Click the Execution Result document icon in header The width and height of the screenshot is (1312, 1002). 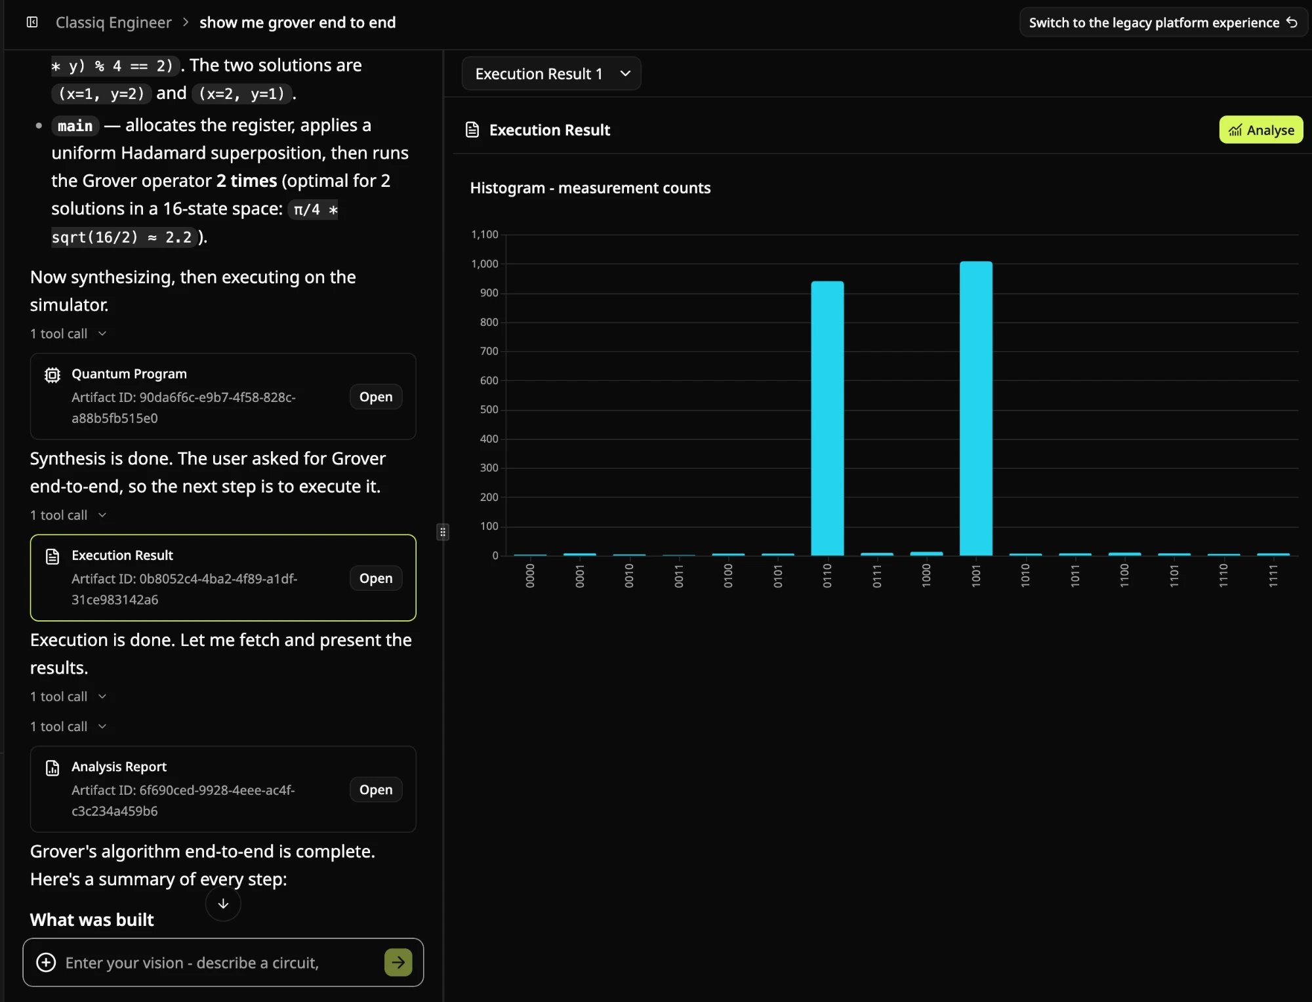(x=472, y=130)
